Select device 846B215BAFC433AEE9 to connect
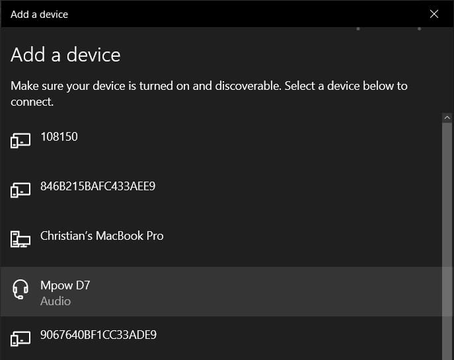The height and width of the screenshot is (360, 454). click(221, 190)
